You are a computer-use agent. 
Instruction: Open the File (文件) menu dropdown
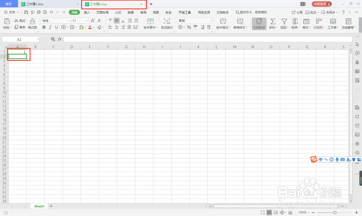(x=12, y=12)
